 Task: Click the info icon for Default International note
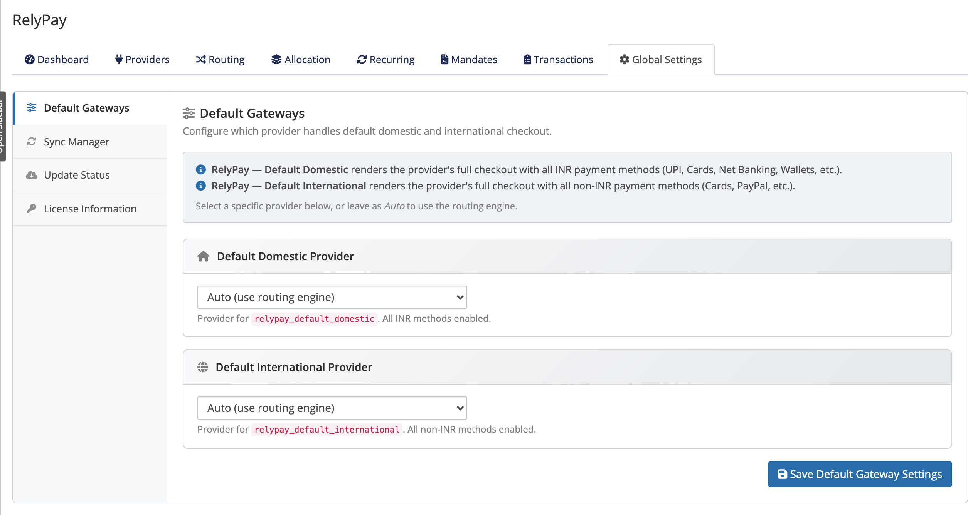(x=201, y=186)
